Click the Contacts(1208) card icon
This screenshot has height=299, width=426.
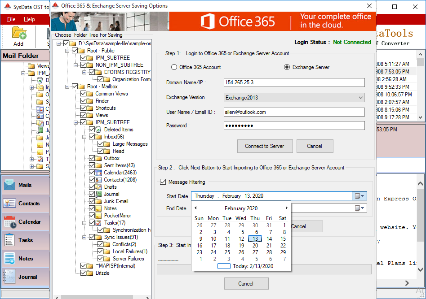tap(98, 180)
